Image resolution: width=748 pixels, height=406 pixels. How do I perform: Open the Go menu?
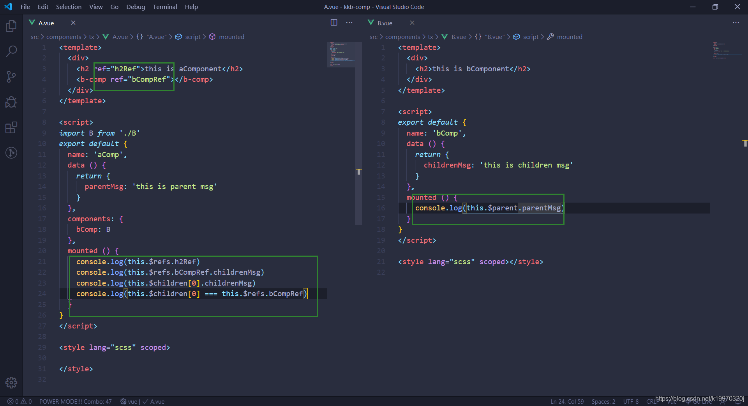[114, 7]
